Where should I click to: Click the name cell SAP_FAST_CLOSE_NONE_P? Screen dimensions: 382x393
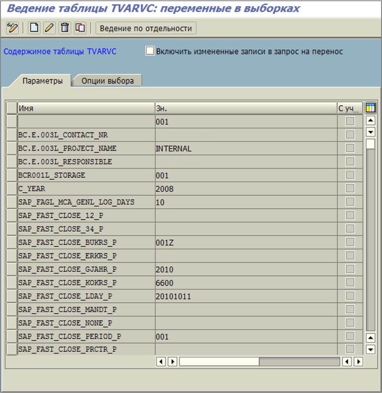[x=86, y=323]
